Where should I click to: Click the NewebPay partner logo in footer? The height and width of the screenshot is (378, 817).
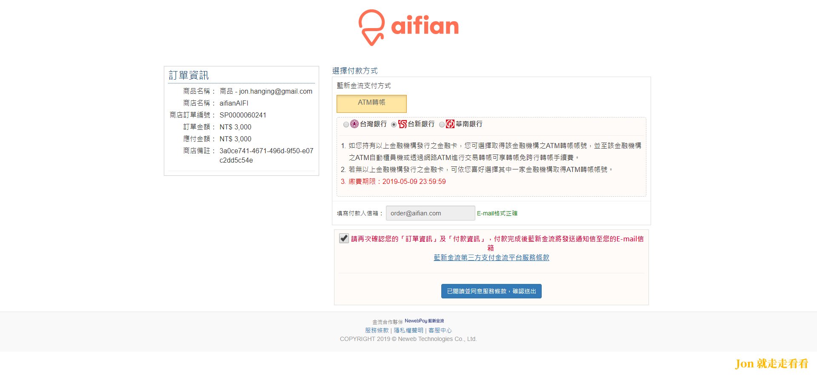[424, 321]
